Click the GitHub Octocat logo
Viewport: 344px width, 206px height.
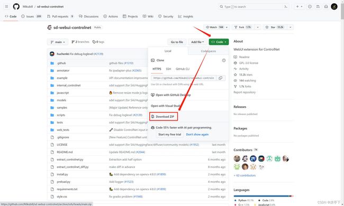tap(16, 6)
